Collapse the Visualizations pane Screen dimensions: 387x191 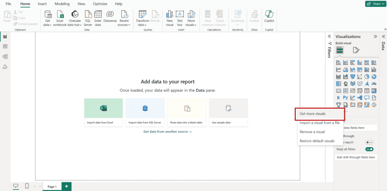coord(375,37)
